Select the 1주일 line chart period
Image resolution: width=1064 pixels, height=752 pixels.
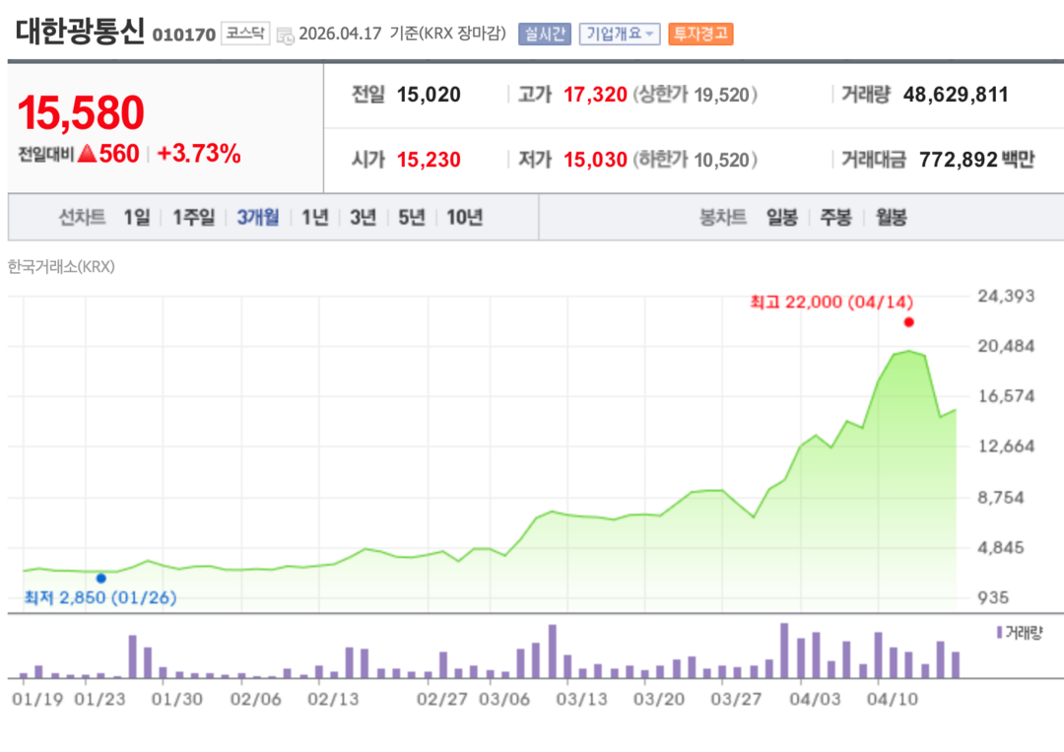point(193,218)
